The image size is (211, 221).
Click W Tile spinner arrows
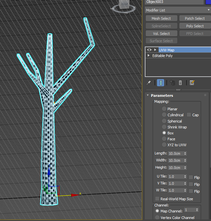point(185,190)
